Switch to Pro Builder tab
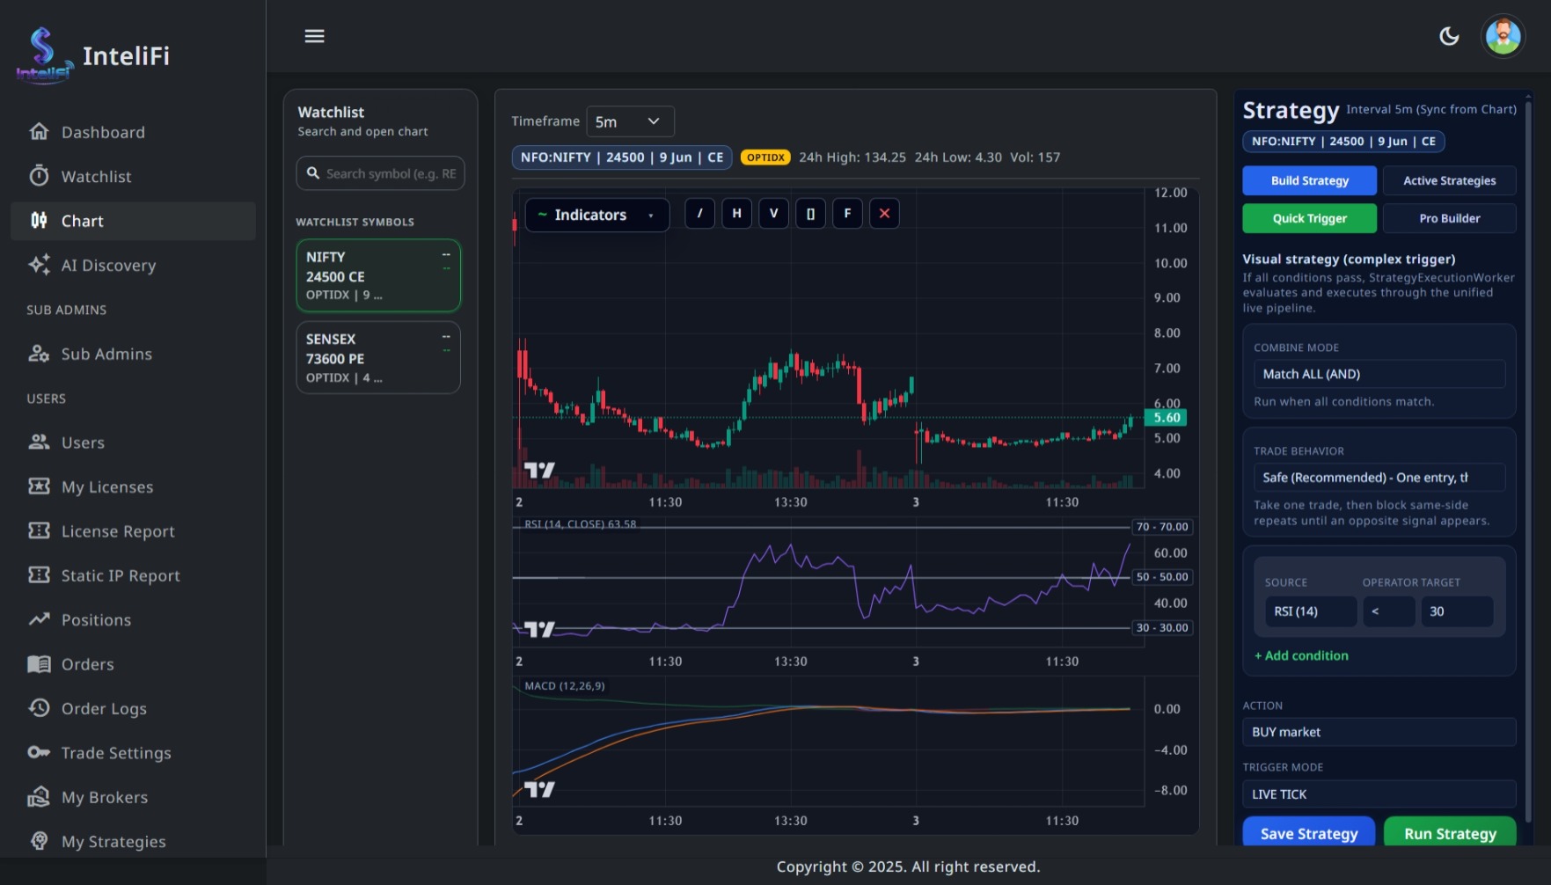This screenshot has height=885, width=1551. [1449, 218]
